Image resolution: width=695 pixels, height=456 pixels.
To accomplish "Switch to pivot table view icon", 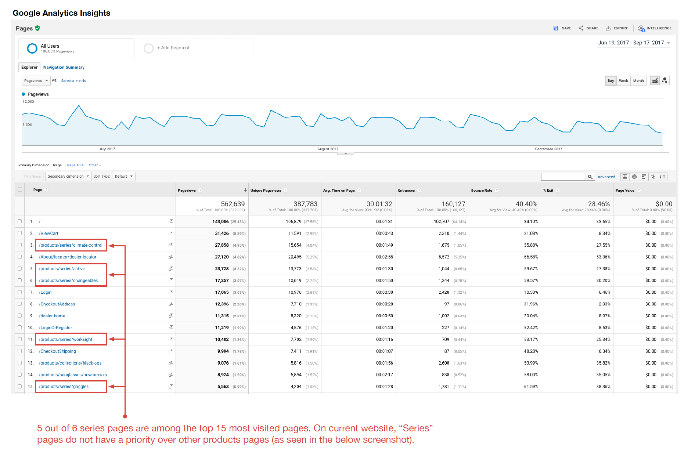I will (663, 177).
